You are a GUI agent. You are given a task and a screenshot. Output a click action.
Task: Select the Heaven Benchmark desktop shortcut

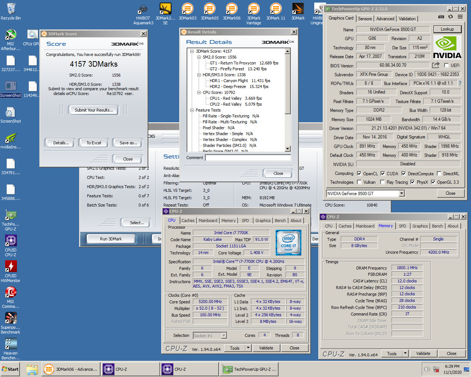point(11,349)
